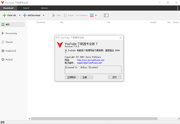
Task: Click the 准备 status bar text
Action: pyautogui.click(x=2, y=122)
